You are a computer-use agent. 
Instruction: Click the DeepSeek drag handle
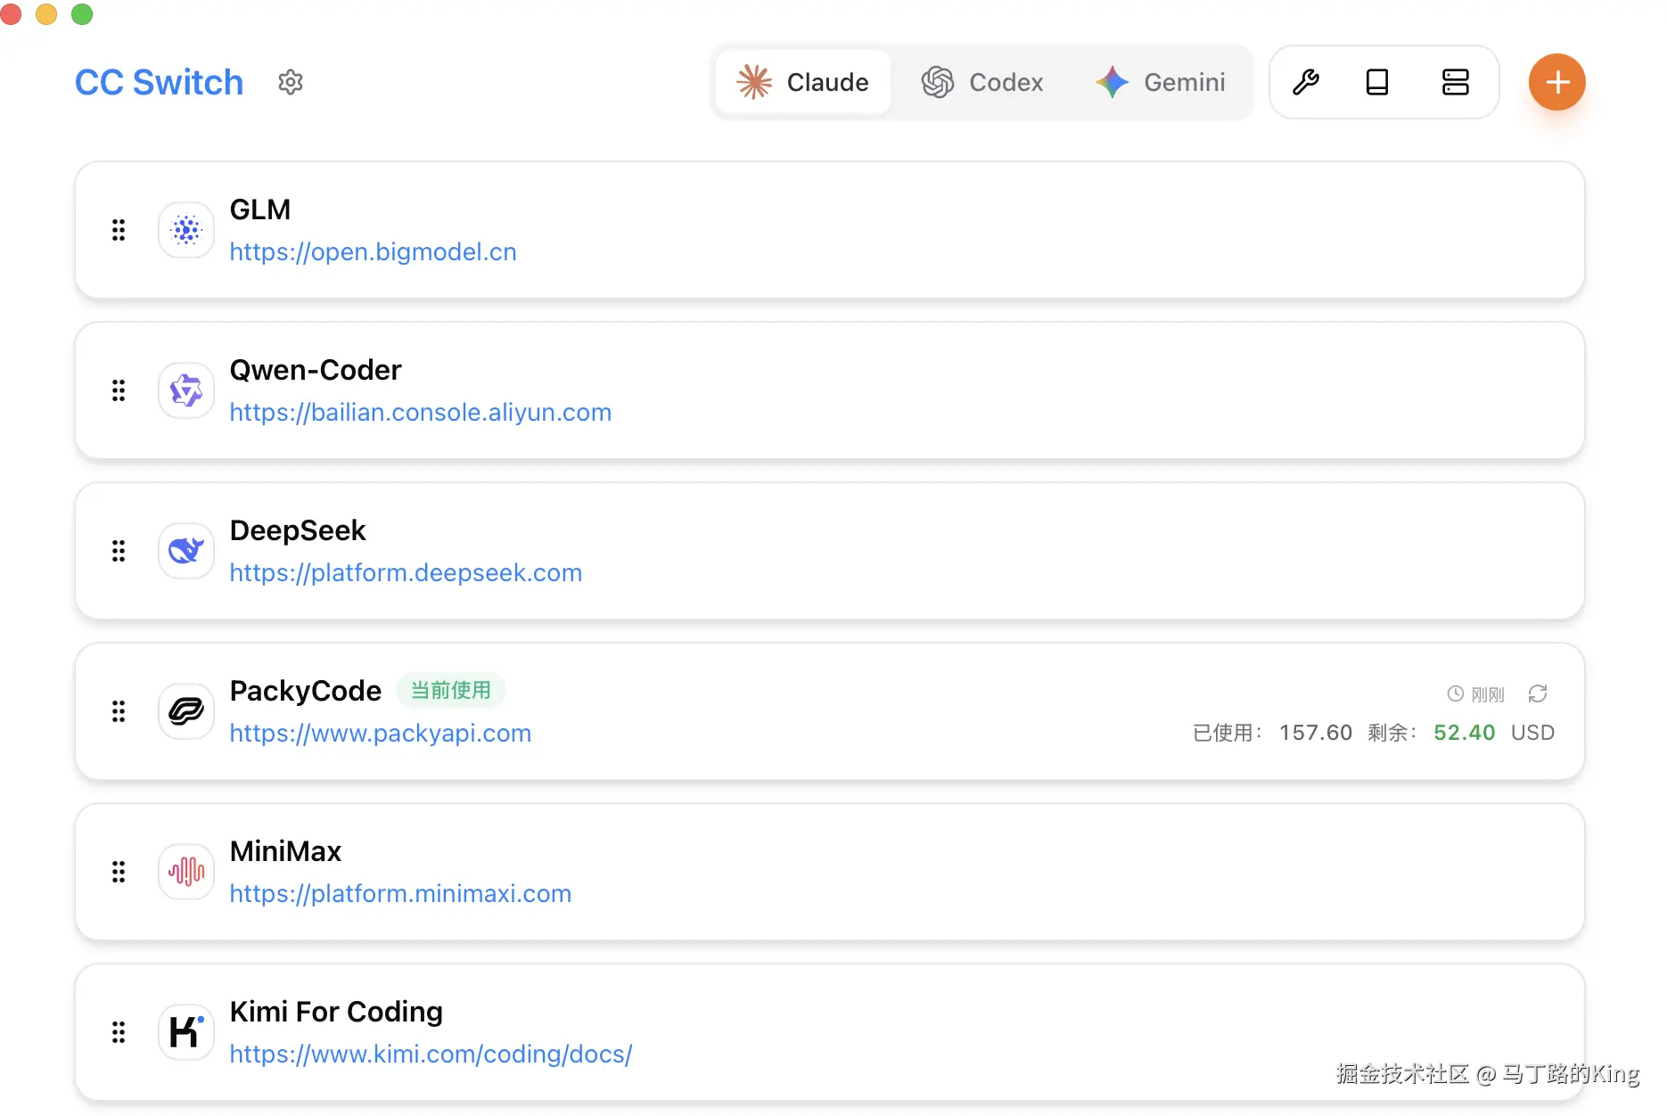[119, 551]
